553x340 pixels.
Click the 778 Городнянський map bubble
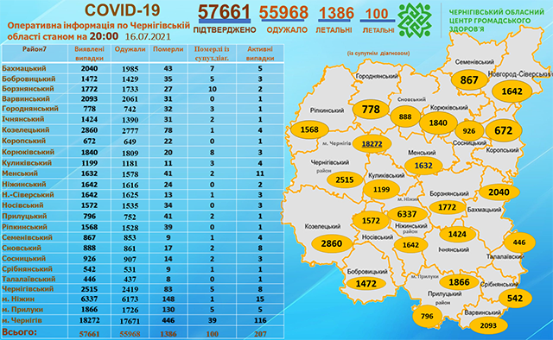(x=371, y=110)
